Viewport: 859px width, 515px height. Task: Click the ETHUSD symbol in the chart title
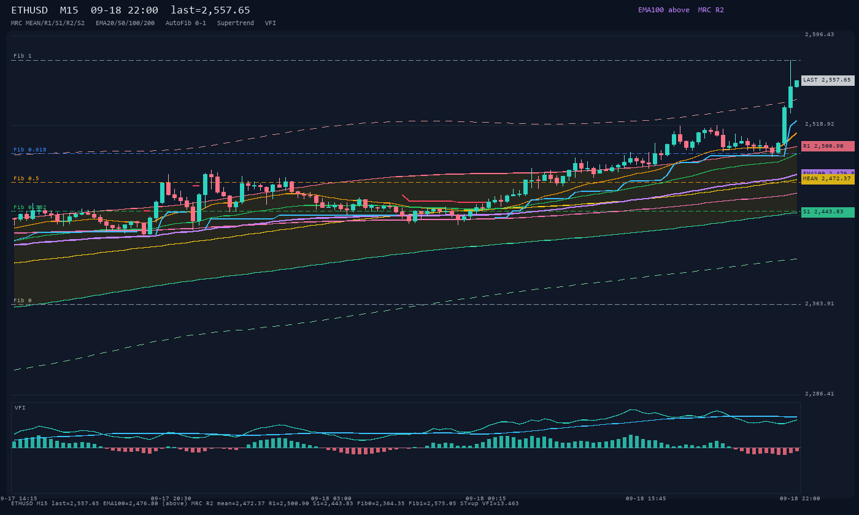pos(29,10)
